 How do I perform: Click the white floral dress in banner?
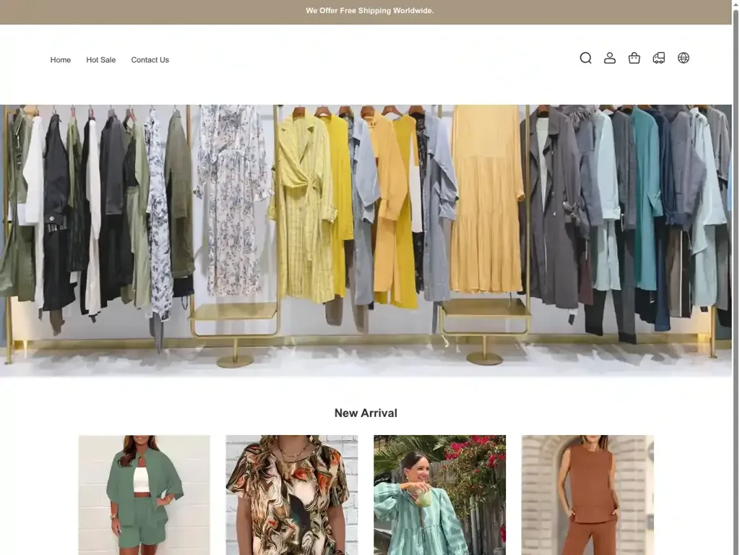[231, 202]
